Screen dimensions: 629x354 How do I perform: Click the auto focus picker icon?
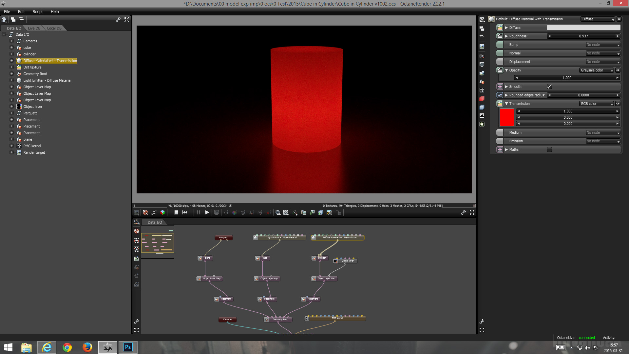226,213
